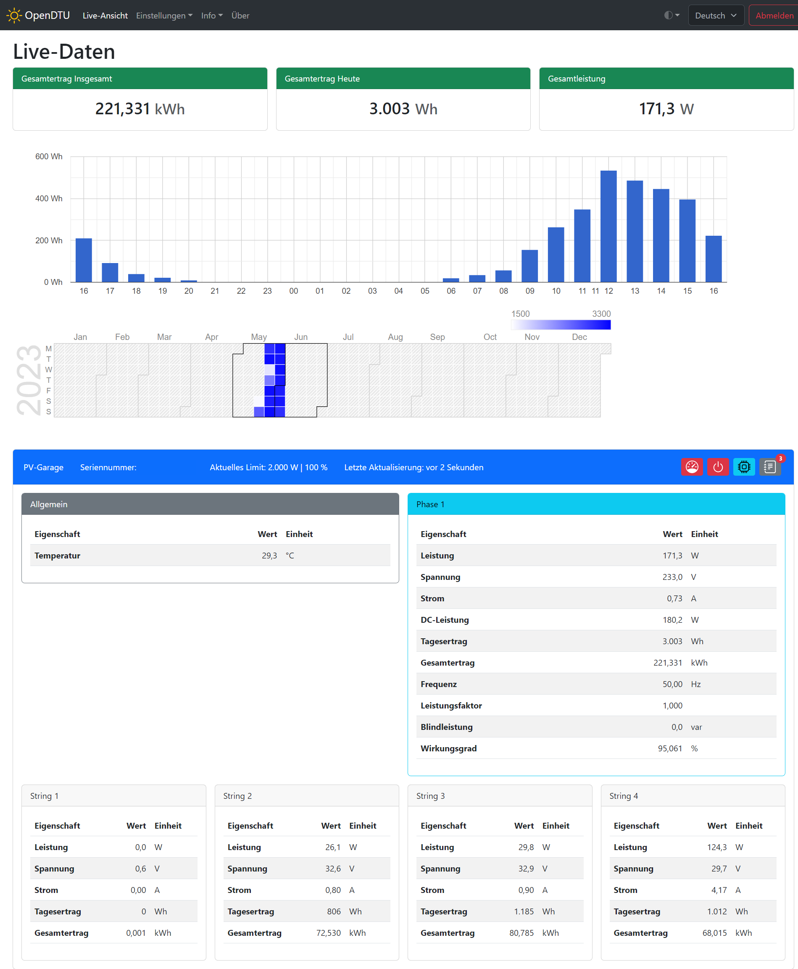Click the Abmelden button
Image resolution: width=798 pixels, height=969 pixels.
click(774, 15)
